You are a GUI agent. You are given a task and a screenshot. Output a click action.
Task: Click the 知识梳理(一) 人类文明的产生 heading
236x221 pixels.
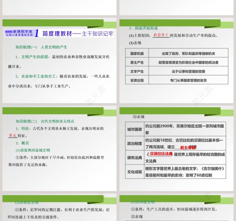point(41,47)
